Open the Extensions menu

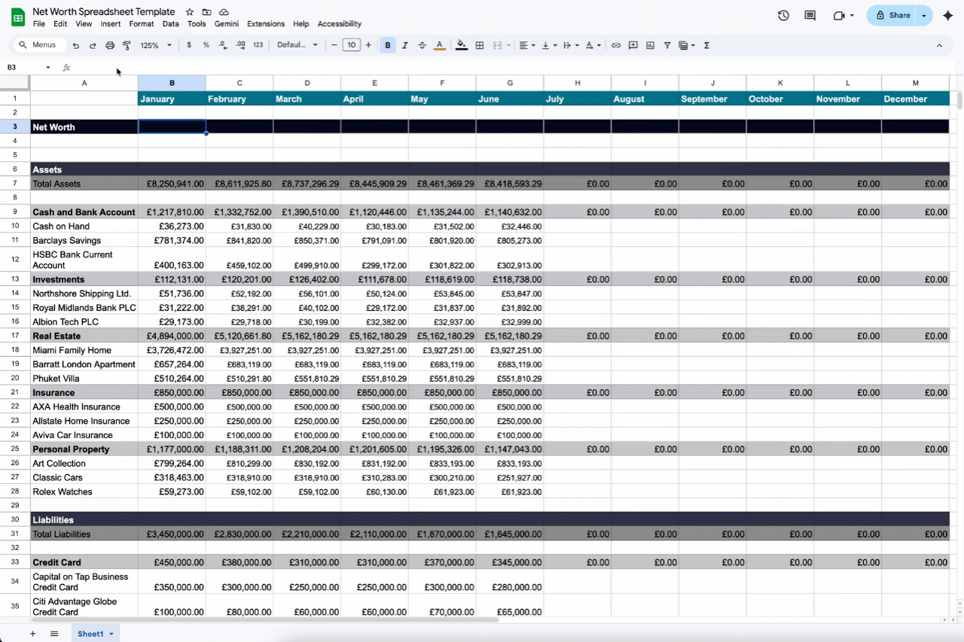pos(266,24)
